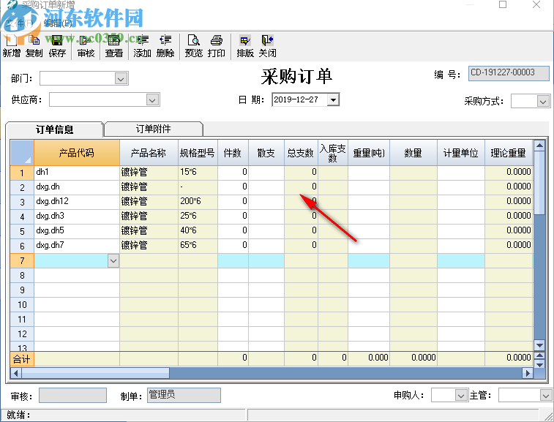
Task: Open the 查看 (View) toolbar icon
Action: point(113,46)
